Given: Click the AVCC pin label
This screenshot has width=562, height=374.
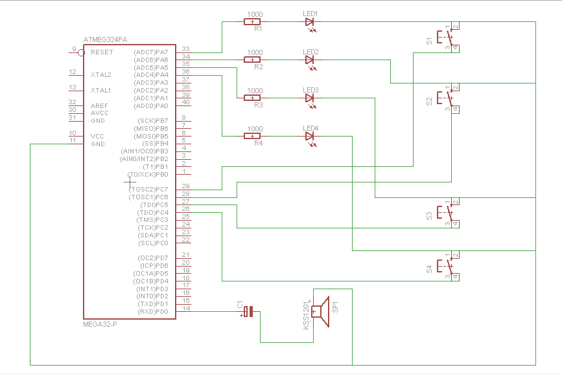Looking at the screenshot, I should [x=100, y=113].
